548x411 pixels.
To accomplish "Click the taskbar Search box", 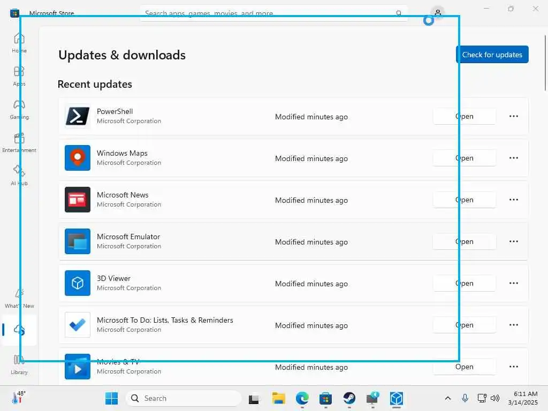I will point(184,398).
